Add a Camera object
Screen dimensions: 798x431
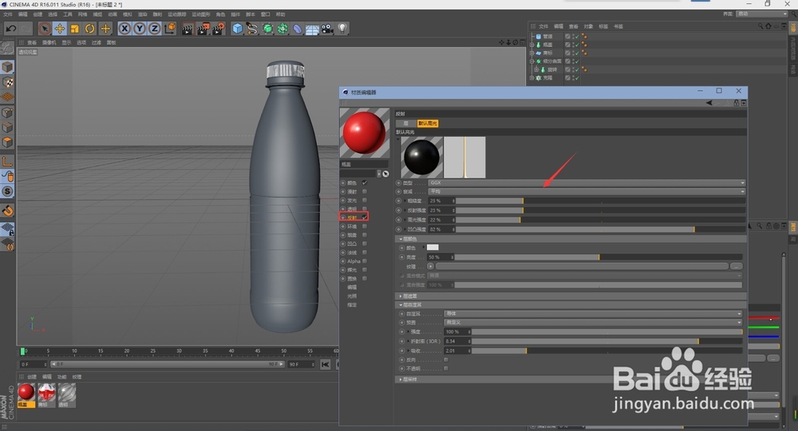tap(327, 29)
